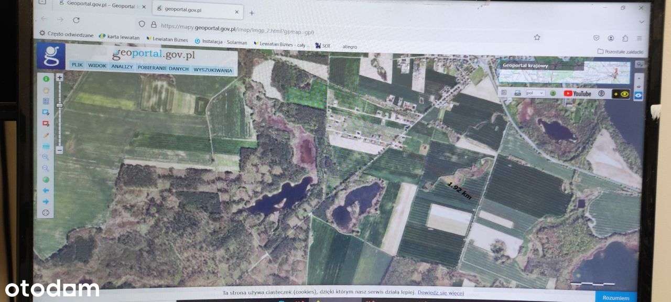Click the crosshair locate icon in map toolbar
The height and width of the screenshot is (302, 671).
(46, 212)
